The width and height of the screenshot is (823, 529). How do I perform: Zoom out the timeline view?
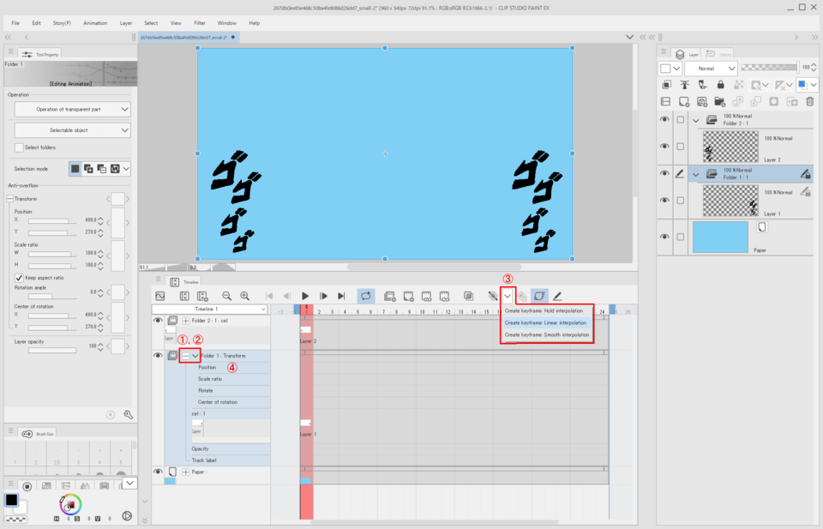227,296
